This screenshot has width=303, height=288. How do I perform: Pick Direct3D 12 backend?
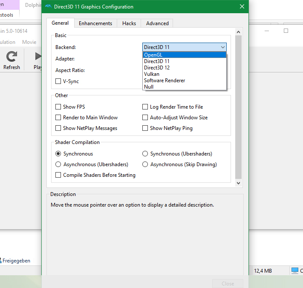pyautogui.click(x=185, y=68)
